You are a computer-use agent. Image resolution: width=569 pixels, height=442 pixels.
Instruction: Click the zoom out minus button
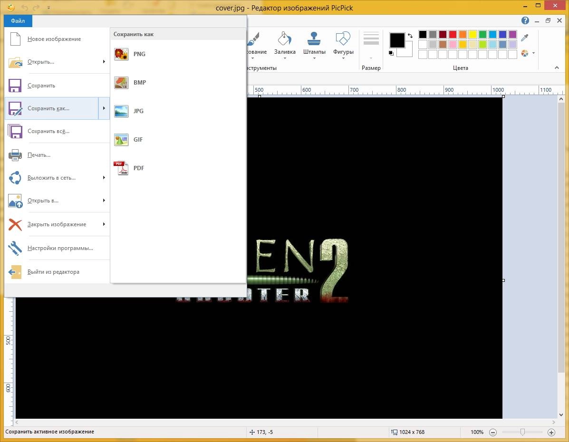[x=493, y=432]
